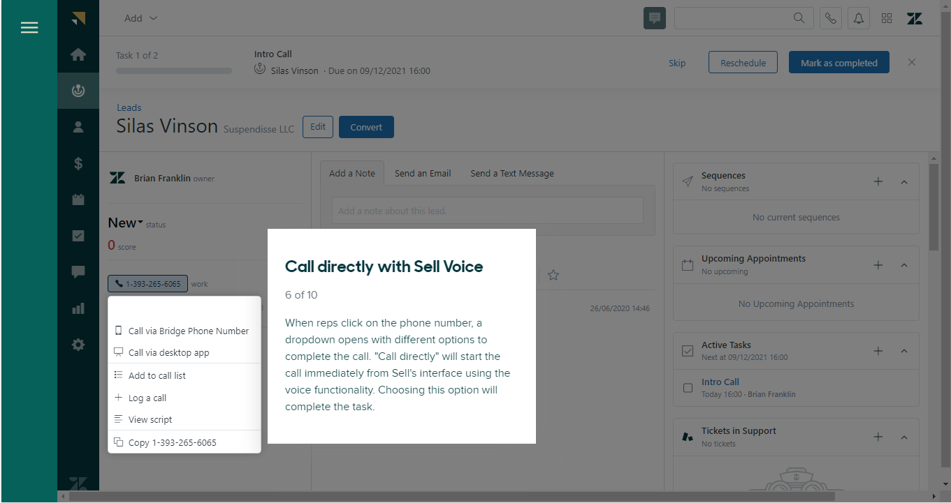Open the Intro Call task link
951x503 pixels.
pos(720,382)
